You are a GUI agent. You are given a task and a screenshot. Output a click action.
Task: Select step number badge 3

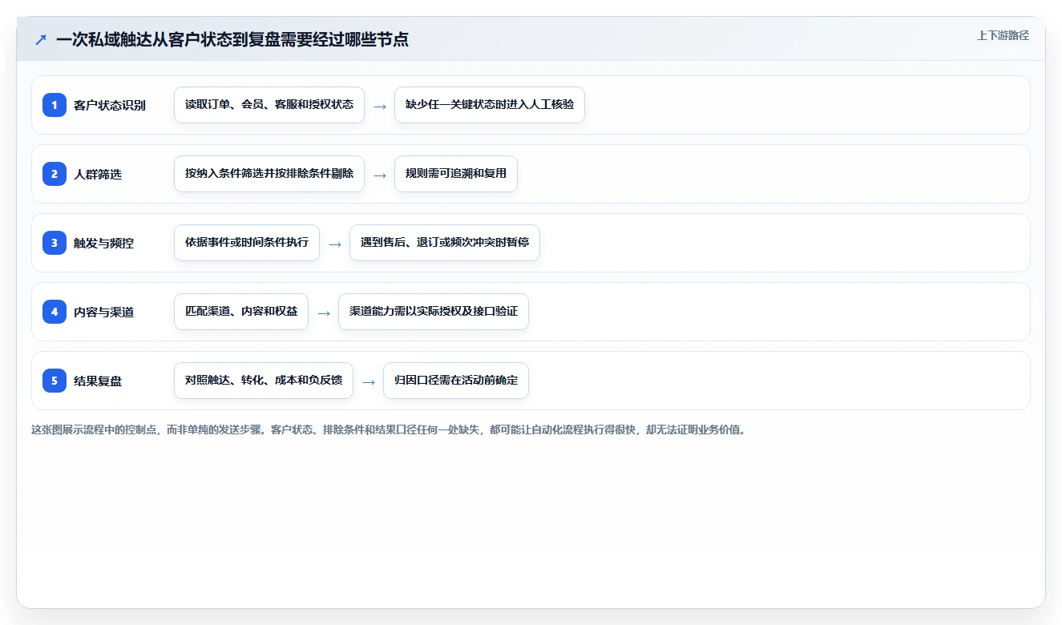pos(55,242)
